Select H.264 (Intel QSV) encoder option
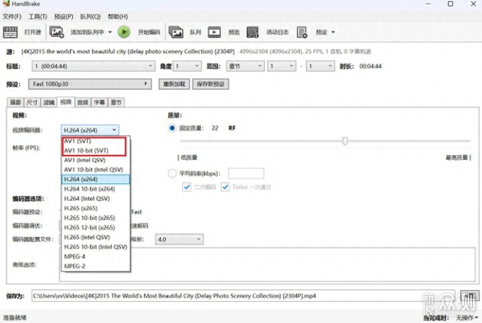482x323 pixels. click(x=96, y=199)
